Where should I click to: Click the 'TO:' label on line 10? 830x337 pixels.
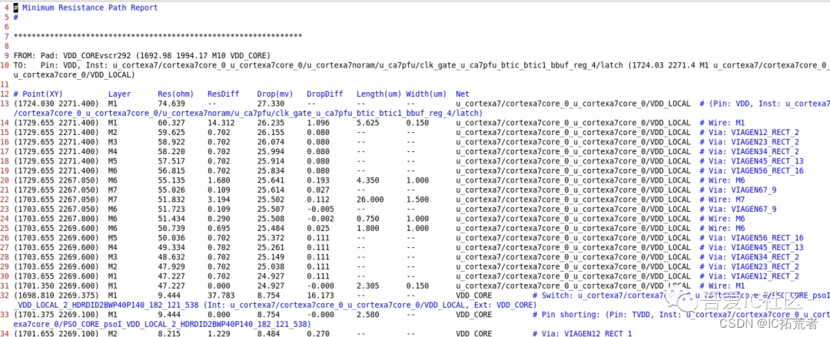pyautogui.click(x=19, y=65)
